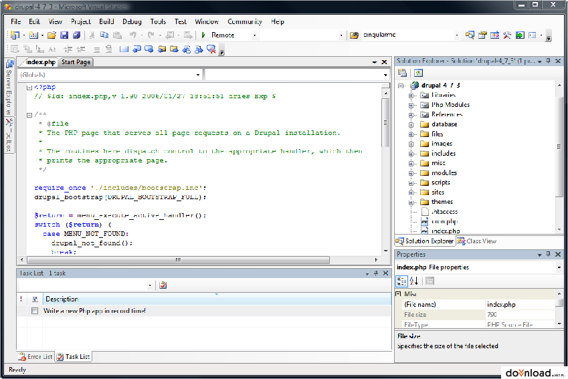
Task: Click the Description column header
Action: coord(217,299)
